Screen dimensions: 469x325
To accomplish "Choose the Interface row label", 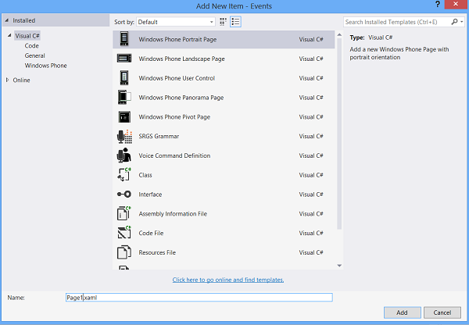I will pos(150,195).
